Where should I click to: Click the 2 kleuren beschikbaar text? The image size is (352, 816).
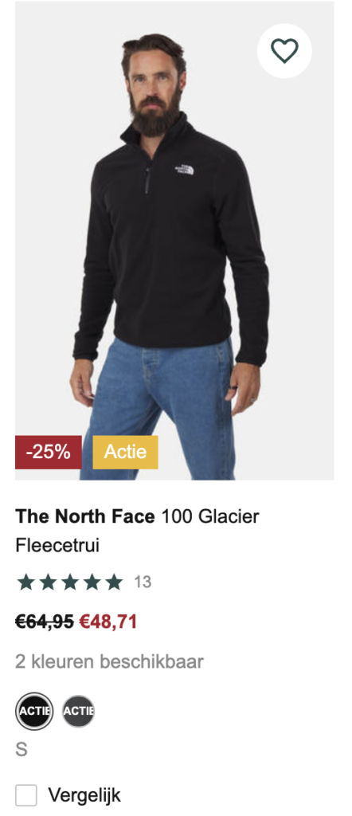pyautogui.click(x=109, y=661)
